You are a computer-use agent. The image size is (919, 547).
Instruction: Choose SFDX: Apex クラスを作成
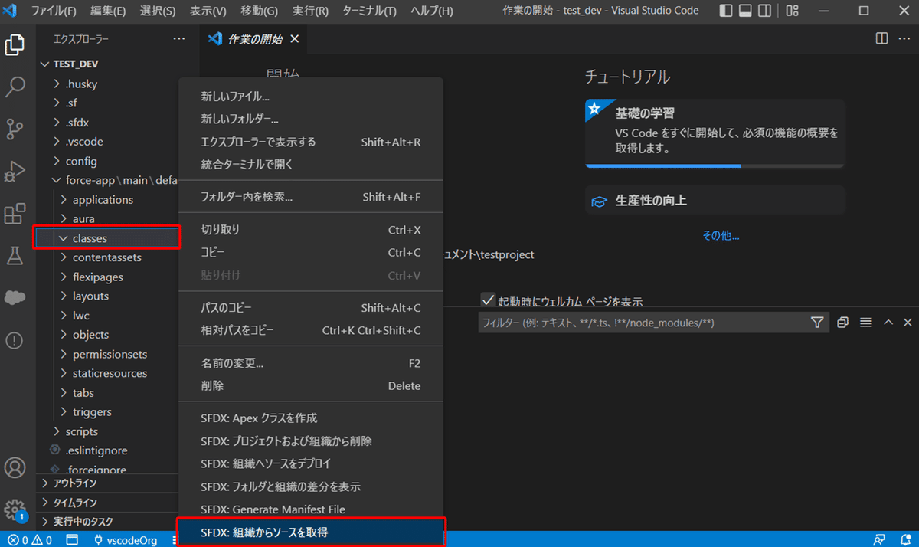click(x=311, y=418)
